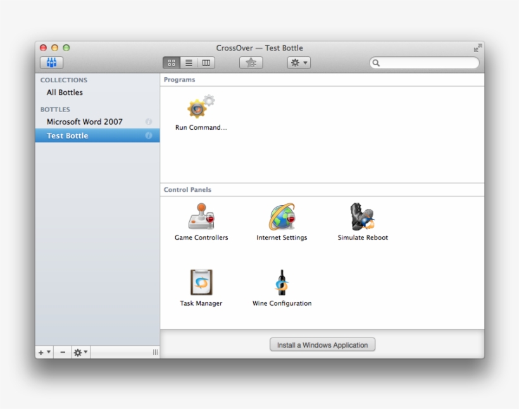Switch to icon grid view

171,63
